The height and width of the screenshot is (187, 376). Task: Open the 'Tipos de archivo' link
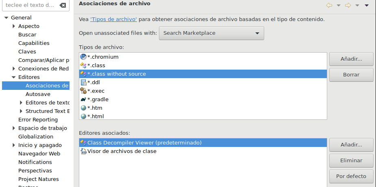[113, 19]
